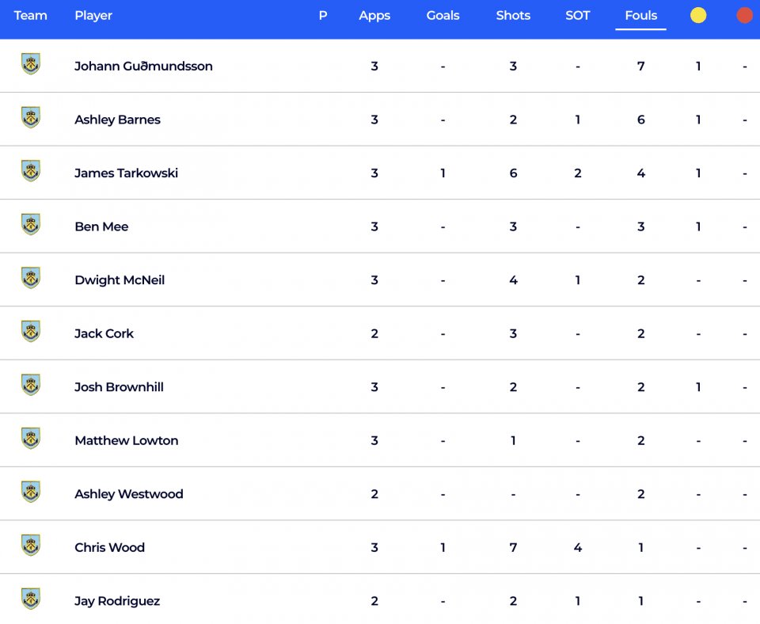Viewport: 760px width, 624px height.
Task: Open Ben Mee player link
Action: click(101, 226)
